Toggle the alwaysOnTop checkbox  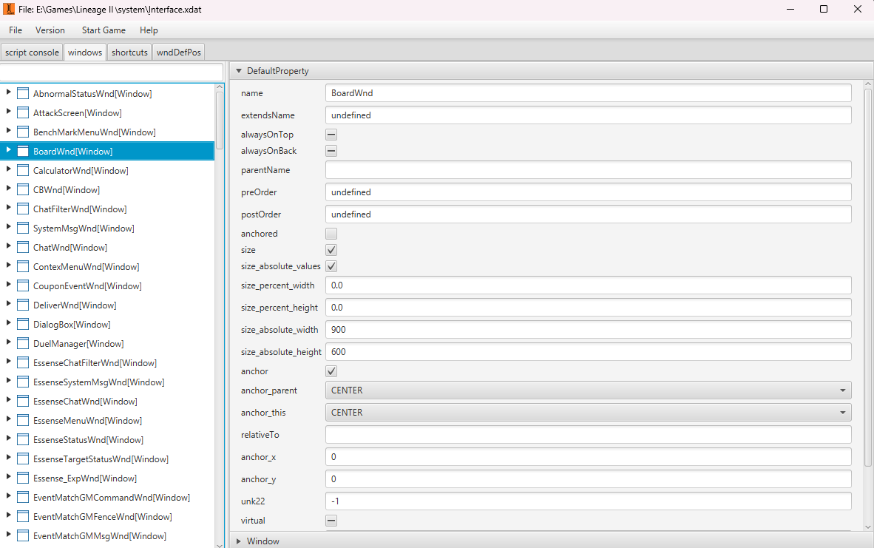pyautogui.click(x=331, y=135)
